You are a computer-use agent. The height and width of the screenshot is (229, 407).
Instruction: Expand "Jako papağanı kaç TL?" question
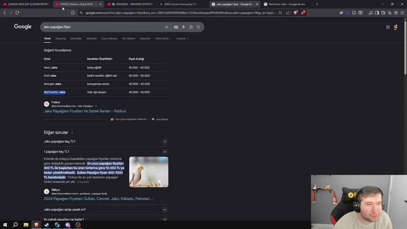(x=106, y=142)
